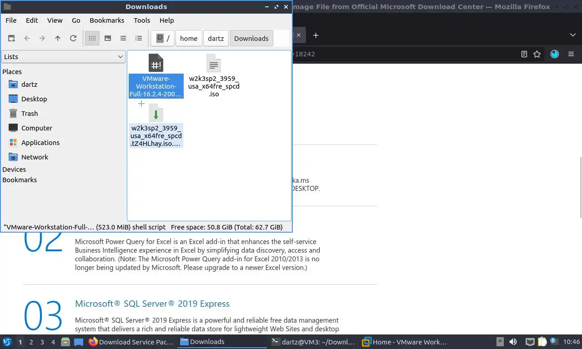Jump to the root '/' path button

(163, 39)
